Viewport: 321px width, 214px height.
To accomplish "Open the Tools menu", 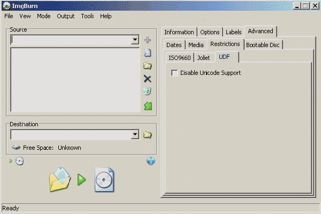I will 87,16.
